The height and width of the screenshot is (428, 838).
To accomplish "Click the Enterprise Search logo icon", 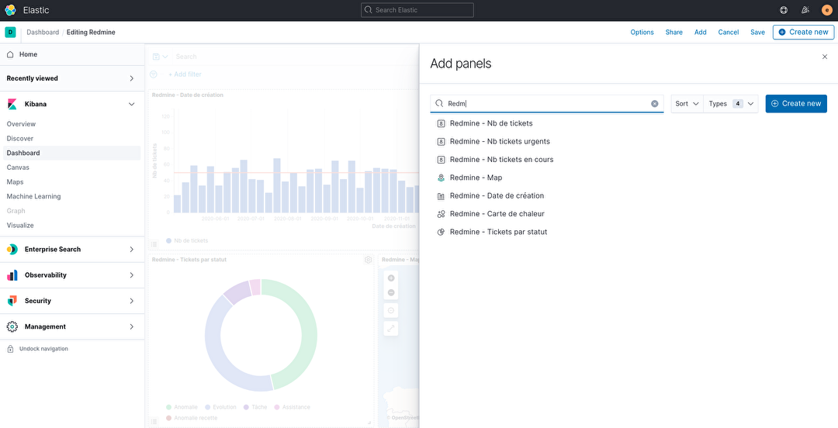I will point(12,249).
